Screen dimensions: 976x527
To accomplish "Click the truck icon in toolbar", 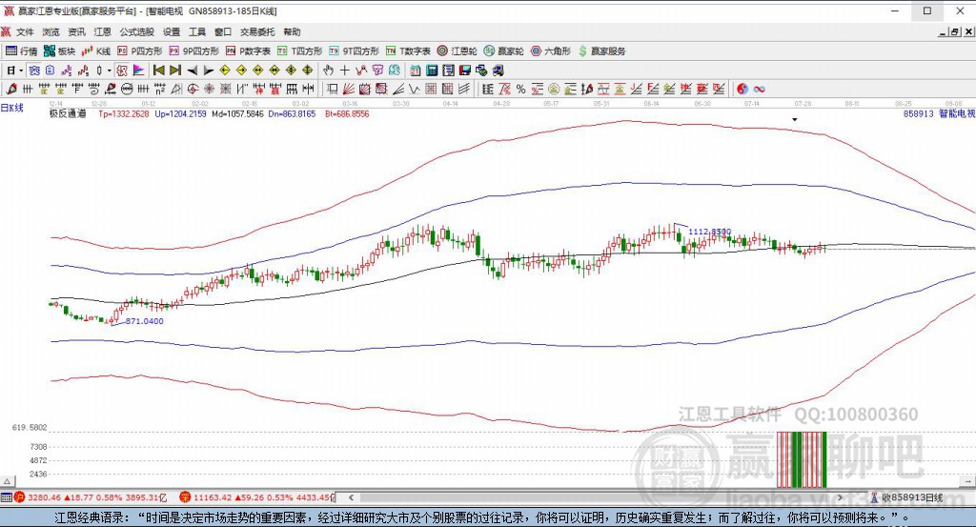I will point(498,71).
